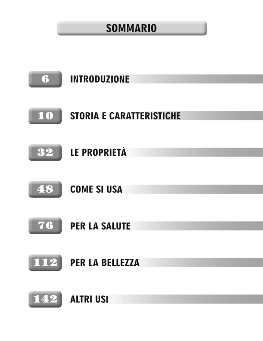Click the page 10 number badge
The height and width of the screenshot is (341, 263).
(x=45, y=116)
